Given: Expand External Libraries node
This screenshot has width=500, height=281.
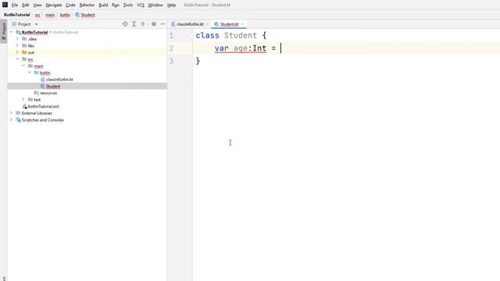Looking at the screenshot, I should [12, 113].
